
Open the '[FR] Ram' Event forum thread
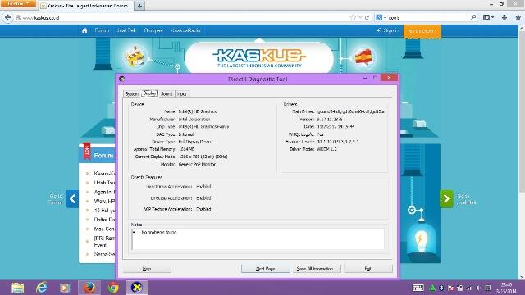pyautogui.click(x=104, y=241)
